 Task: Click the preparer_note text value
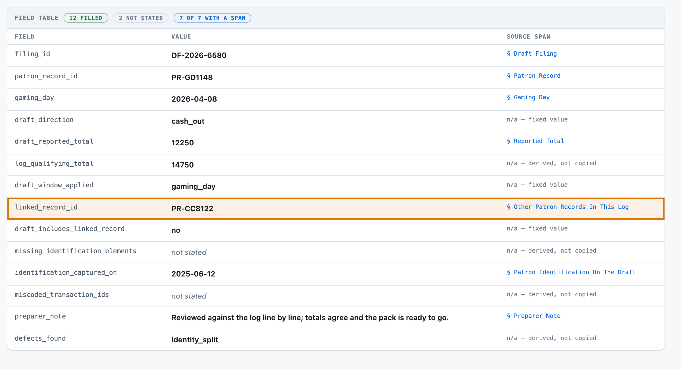pyautogui.click(x=310, y=318)
